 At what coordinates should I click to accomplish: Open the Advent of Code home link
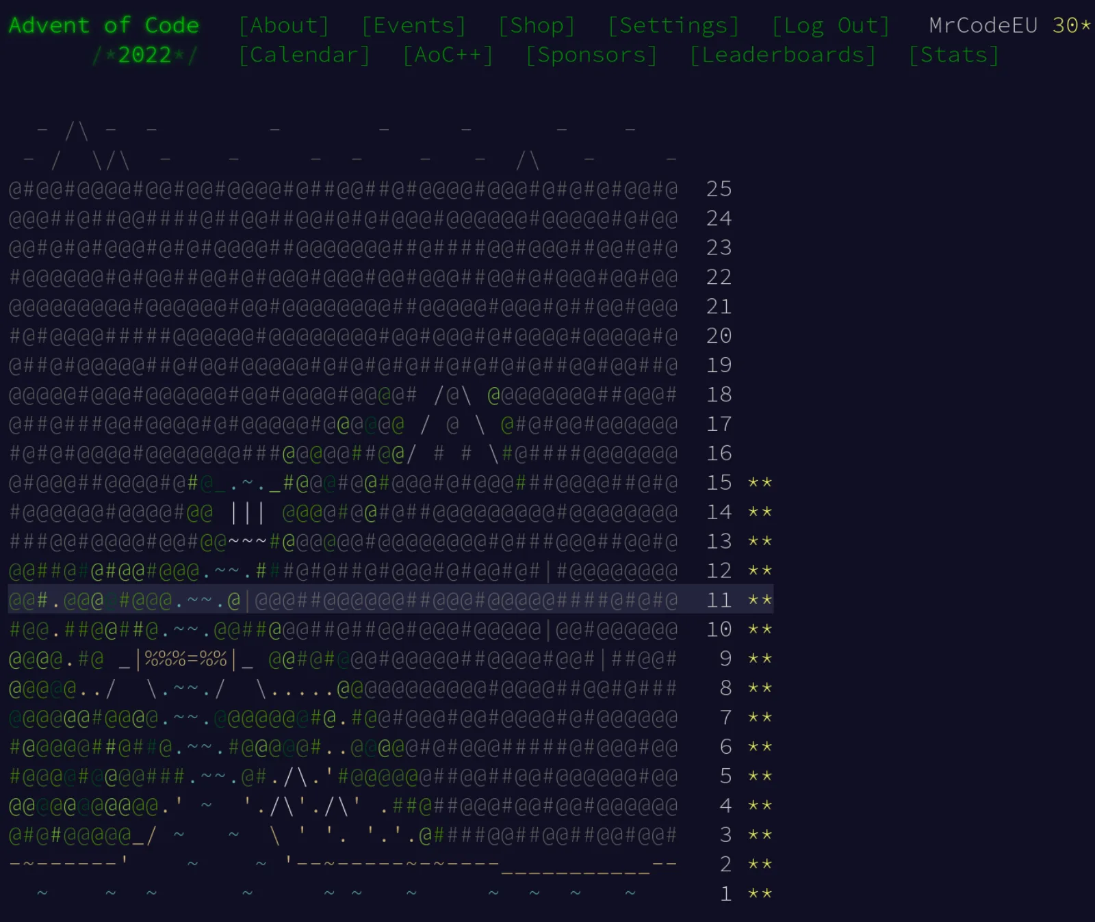click(x=104, y=25)
